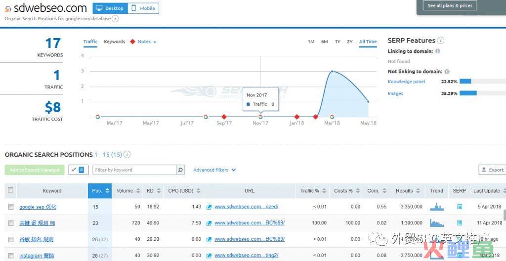Click the sdwebseo.com site logo icon
Image resolution: width=506 pixels, height=261 pixels.
point(8,9)
